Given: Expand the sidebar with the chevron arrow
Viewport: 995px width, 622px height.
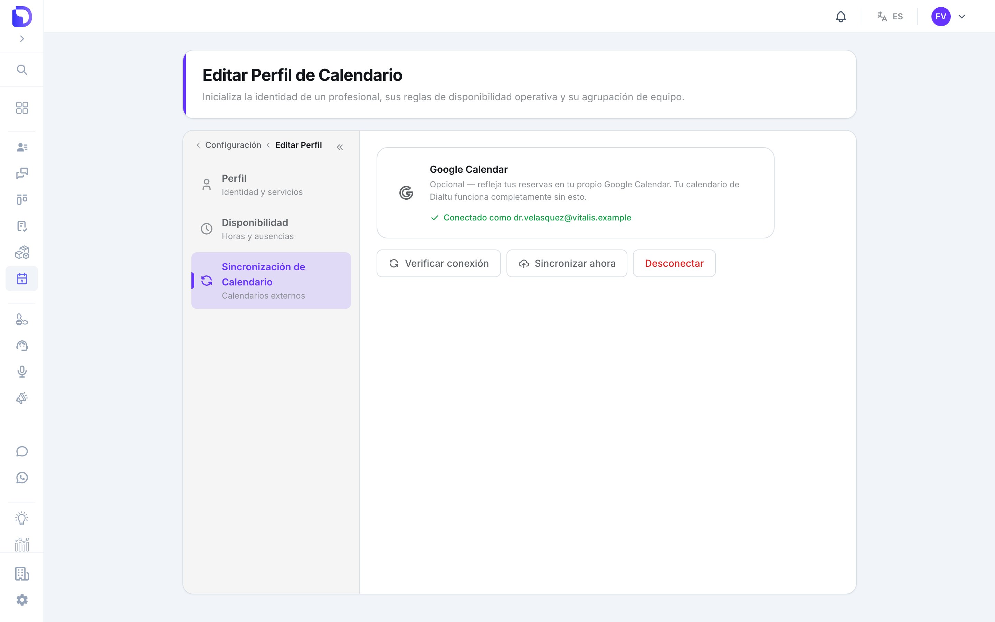Looking at the screenshot, I should point(22,39).
